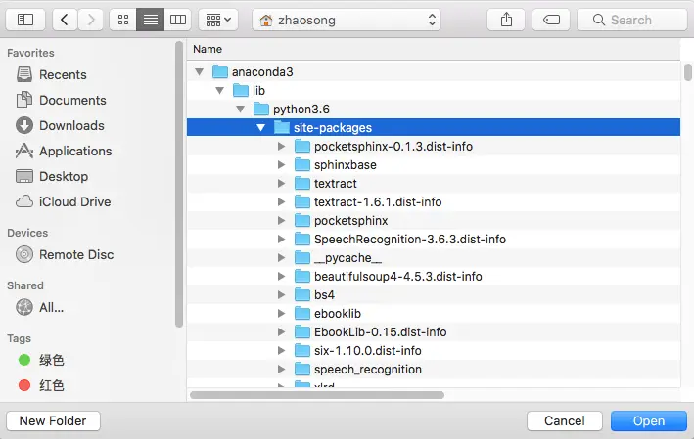
Task: Expand the bs4 folder triangle
Action: (281, 294)
